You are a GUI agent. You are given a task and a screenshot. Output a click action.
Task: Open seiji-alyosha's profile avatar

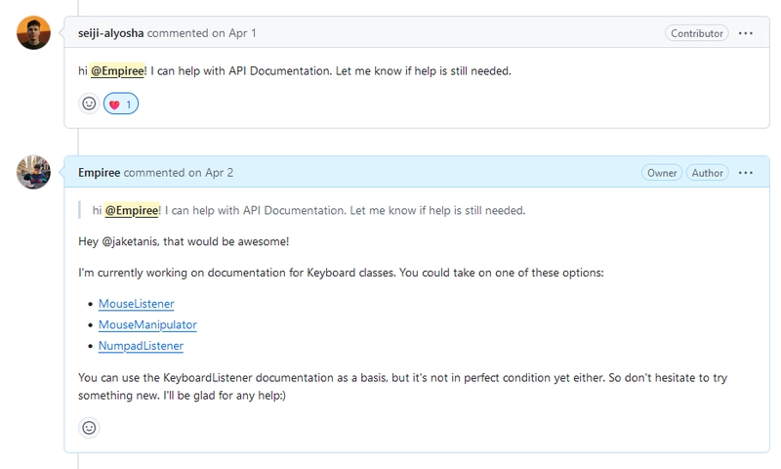point(34,33)
